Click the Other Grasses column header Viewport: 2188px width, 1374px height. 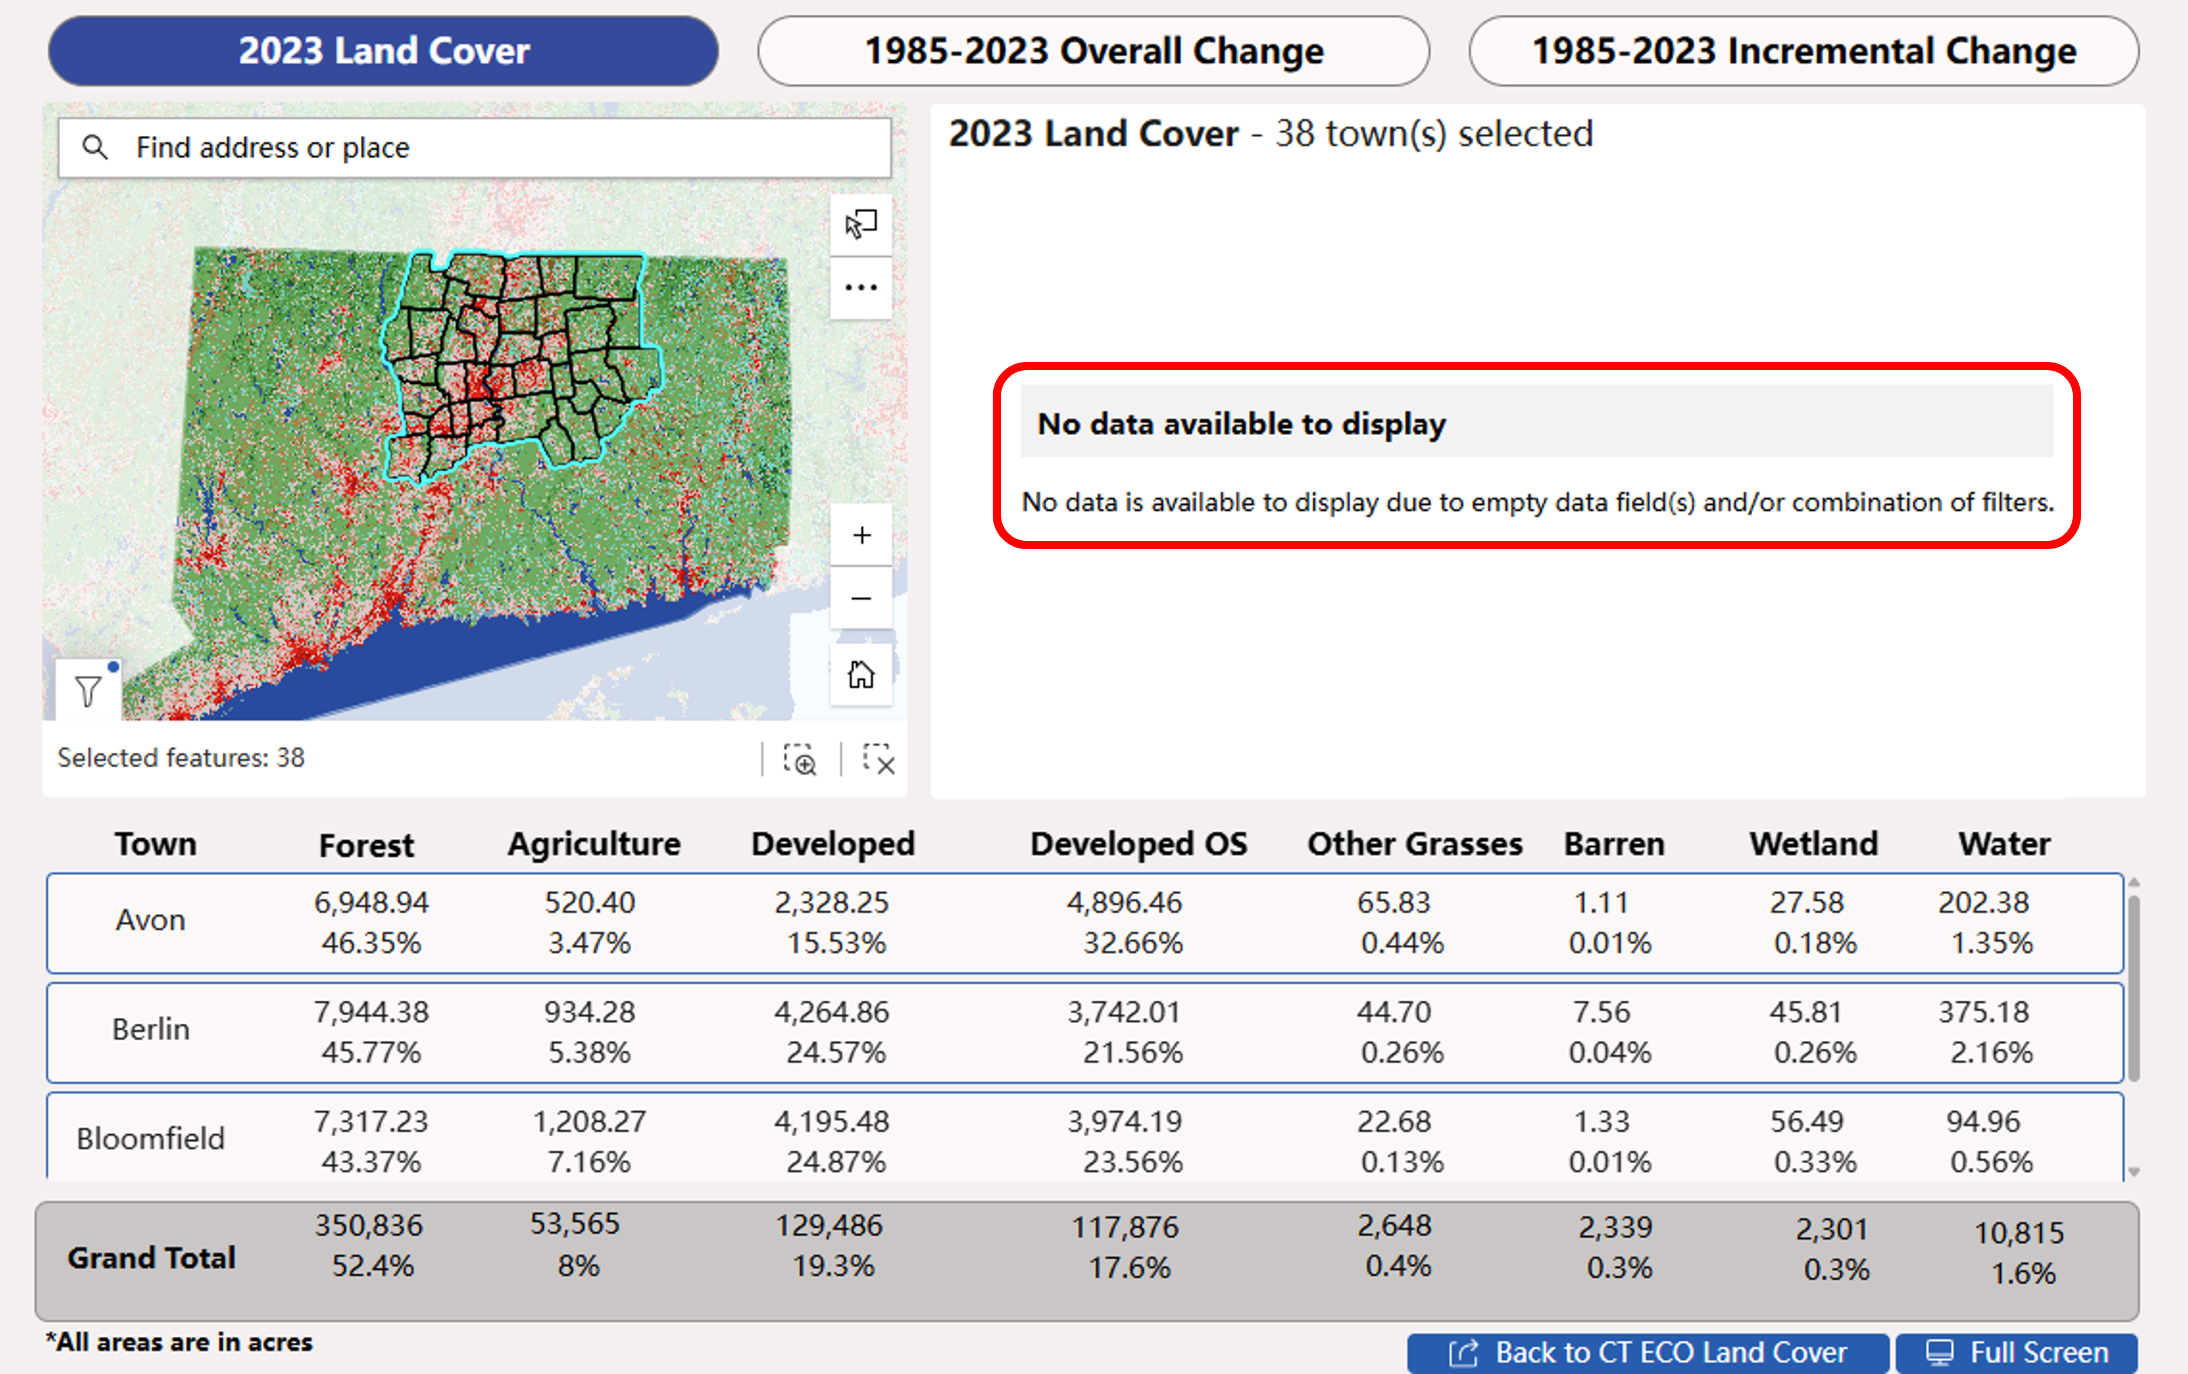[1415, 844]
